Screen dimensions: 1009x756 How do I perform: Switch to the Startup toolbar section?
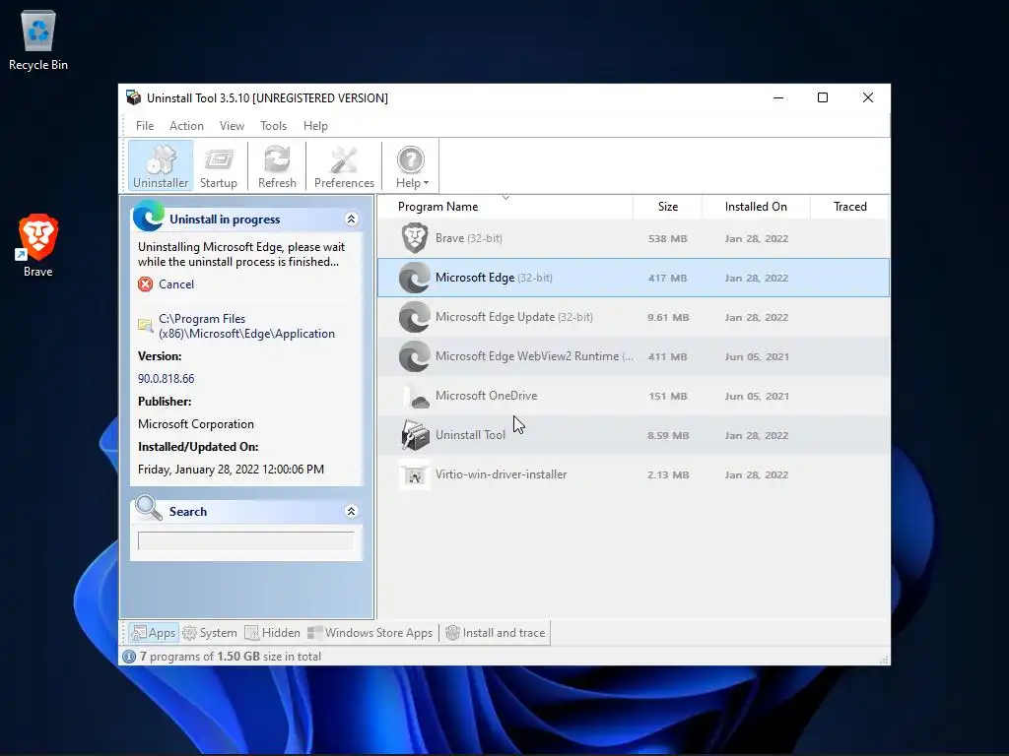pos(218,165)
